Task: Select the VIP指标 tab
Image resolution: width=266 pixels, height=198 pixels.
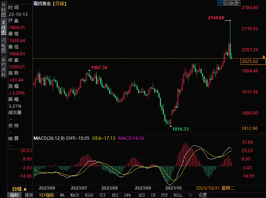Action: (47, 195)
